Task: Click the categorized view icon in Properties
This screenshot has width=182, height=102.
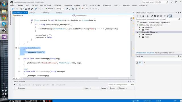Action: (x=137, y=63)
